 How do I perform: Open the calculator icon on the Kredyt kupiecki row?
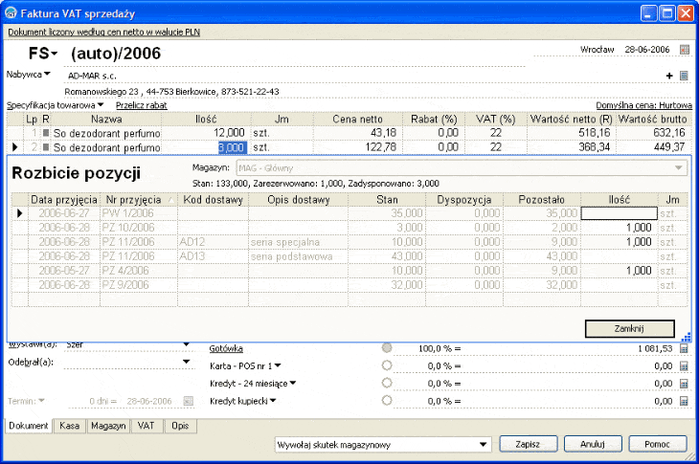point(684,401)
